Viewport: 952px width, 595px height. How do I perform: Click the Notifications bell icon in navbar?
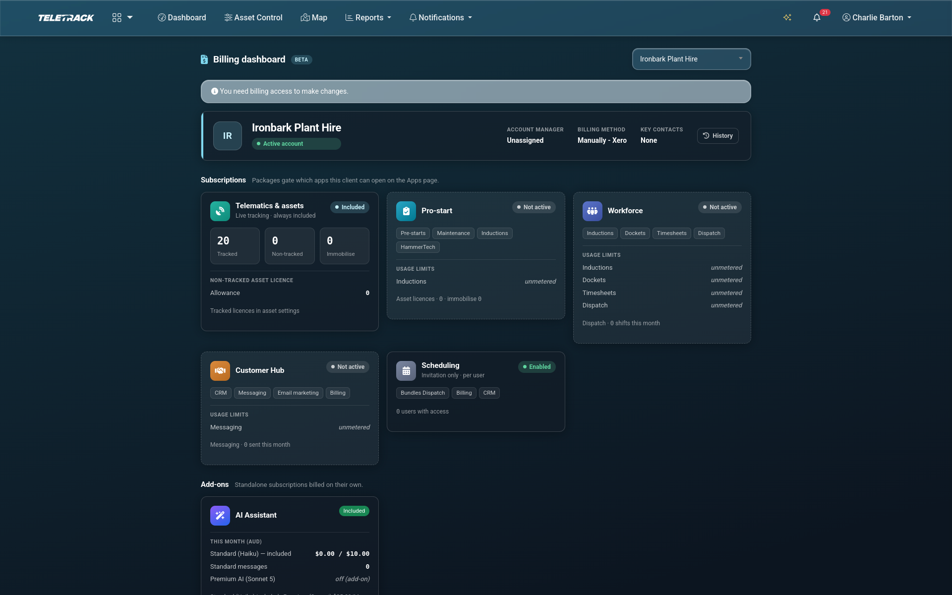coord(413,17)
